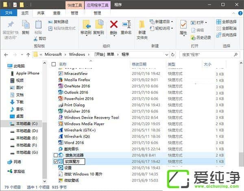Click the Help question mark icon
Viewport: 244px width, 191px height.
[240, 13]
